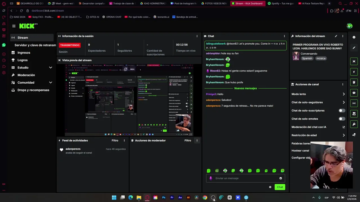The image size is (360, 202).
Task: Open Google Chrome from the taskbar
Action: coord(205,198)
